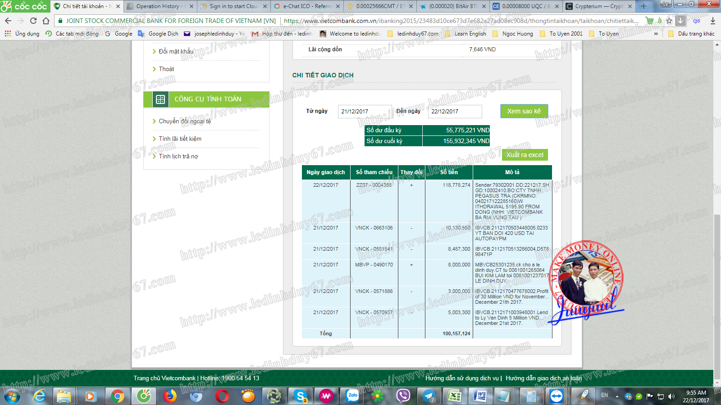This screenshot has height=405, width=721.
Task: Click Thoát to log out
Action: (x=166, y=69)
